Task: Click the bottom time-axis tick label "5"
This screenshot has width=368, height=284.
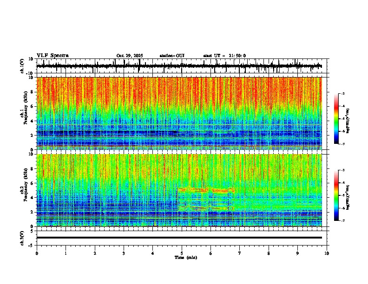Action: click(182, 253)
